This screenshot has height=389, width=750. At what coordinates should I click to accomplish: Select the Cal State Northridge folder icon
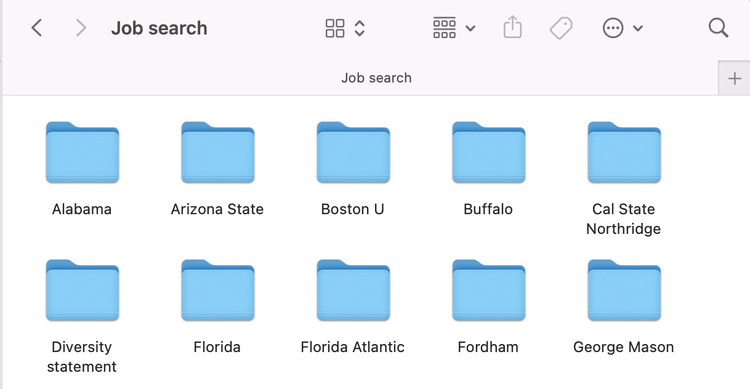click(624, 152)
